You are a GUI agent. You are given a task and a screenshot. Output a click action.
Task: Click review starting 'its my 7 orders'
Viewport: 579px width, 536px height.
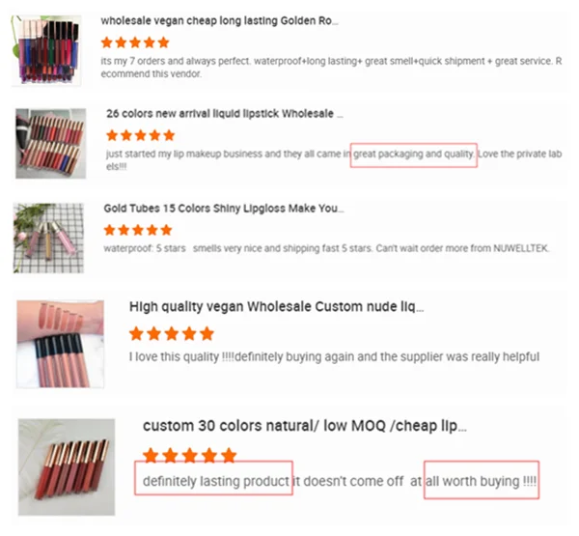(331, 68)
